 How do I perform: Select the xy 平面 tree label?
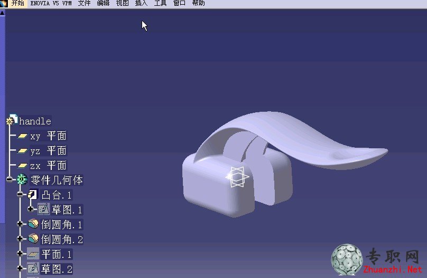tap(48, 136)
